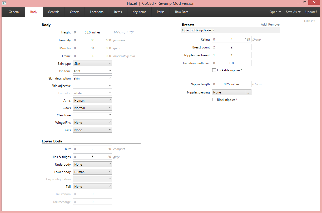Open the Perks tab
322x213 pixels.
(x=161, y=12)
